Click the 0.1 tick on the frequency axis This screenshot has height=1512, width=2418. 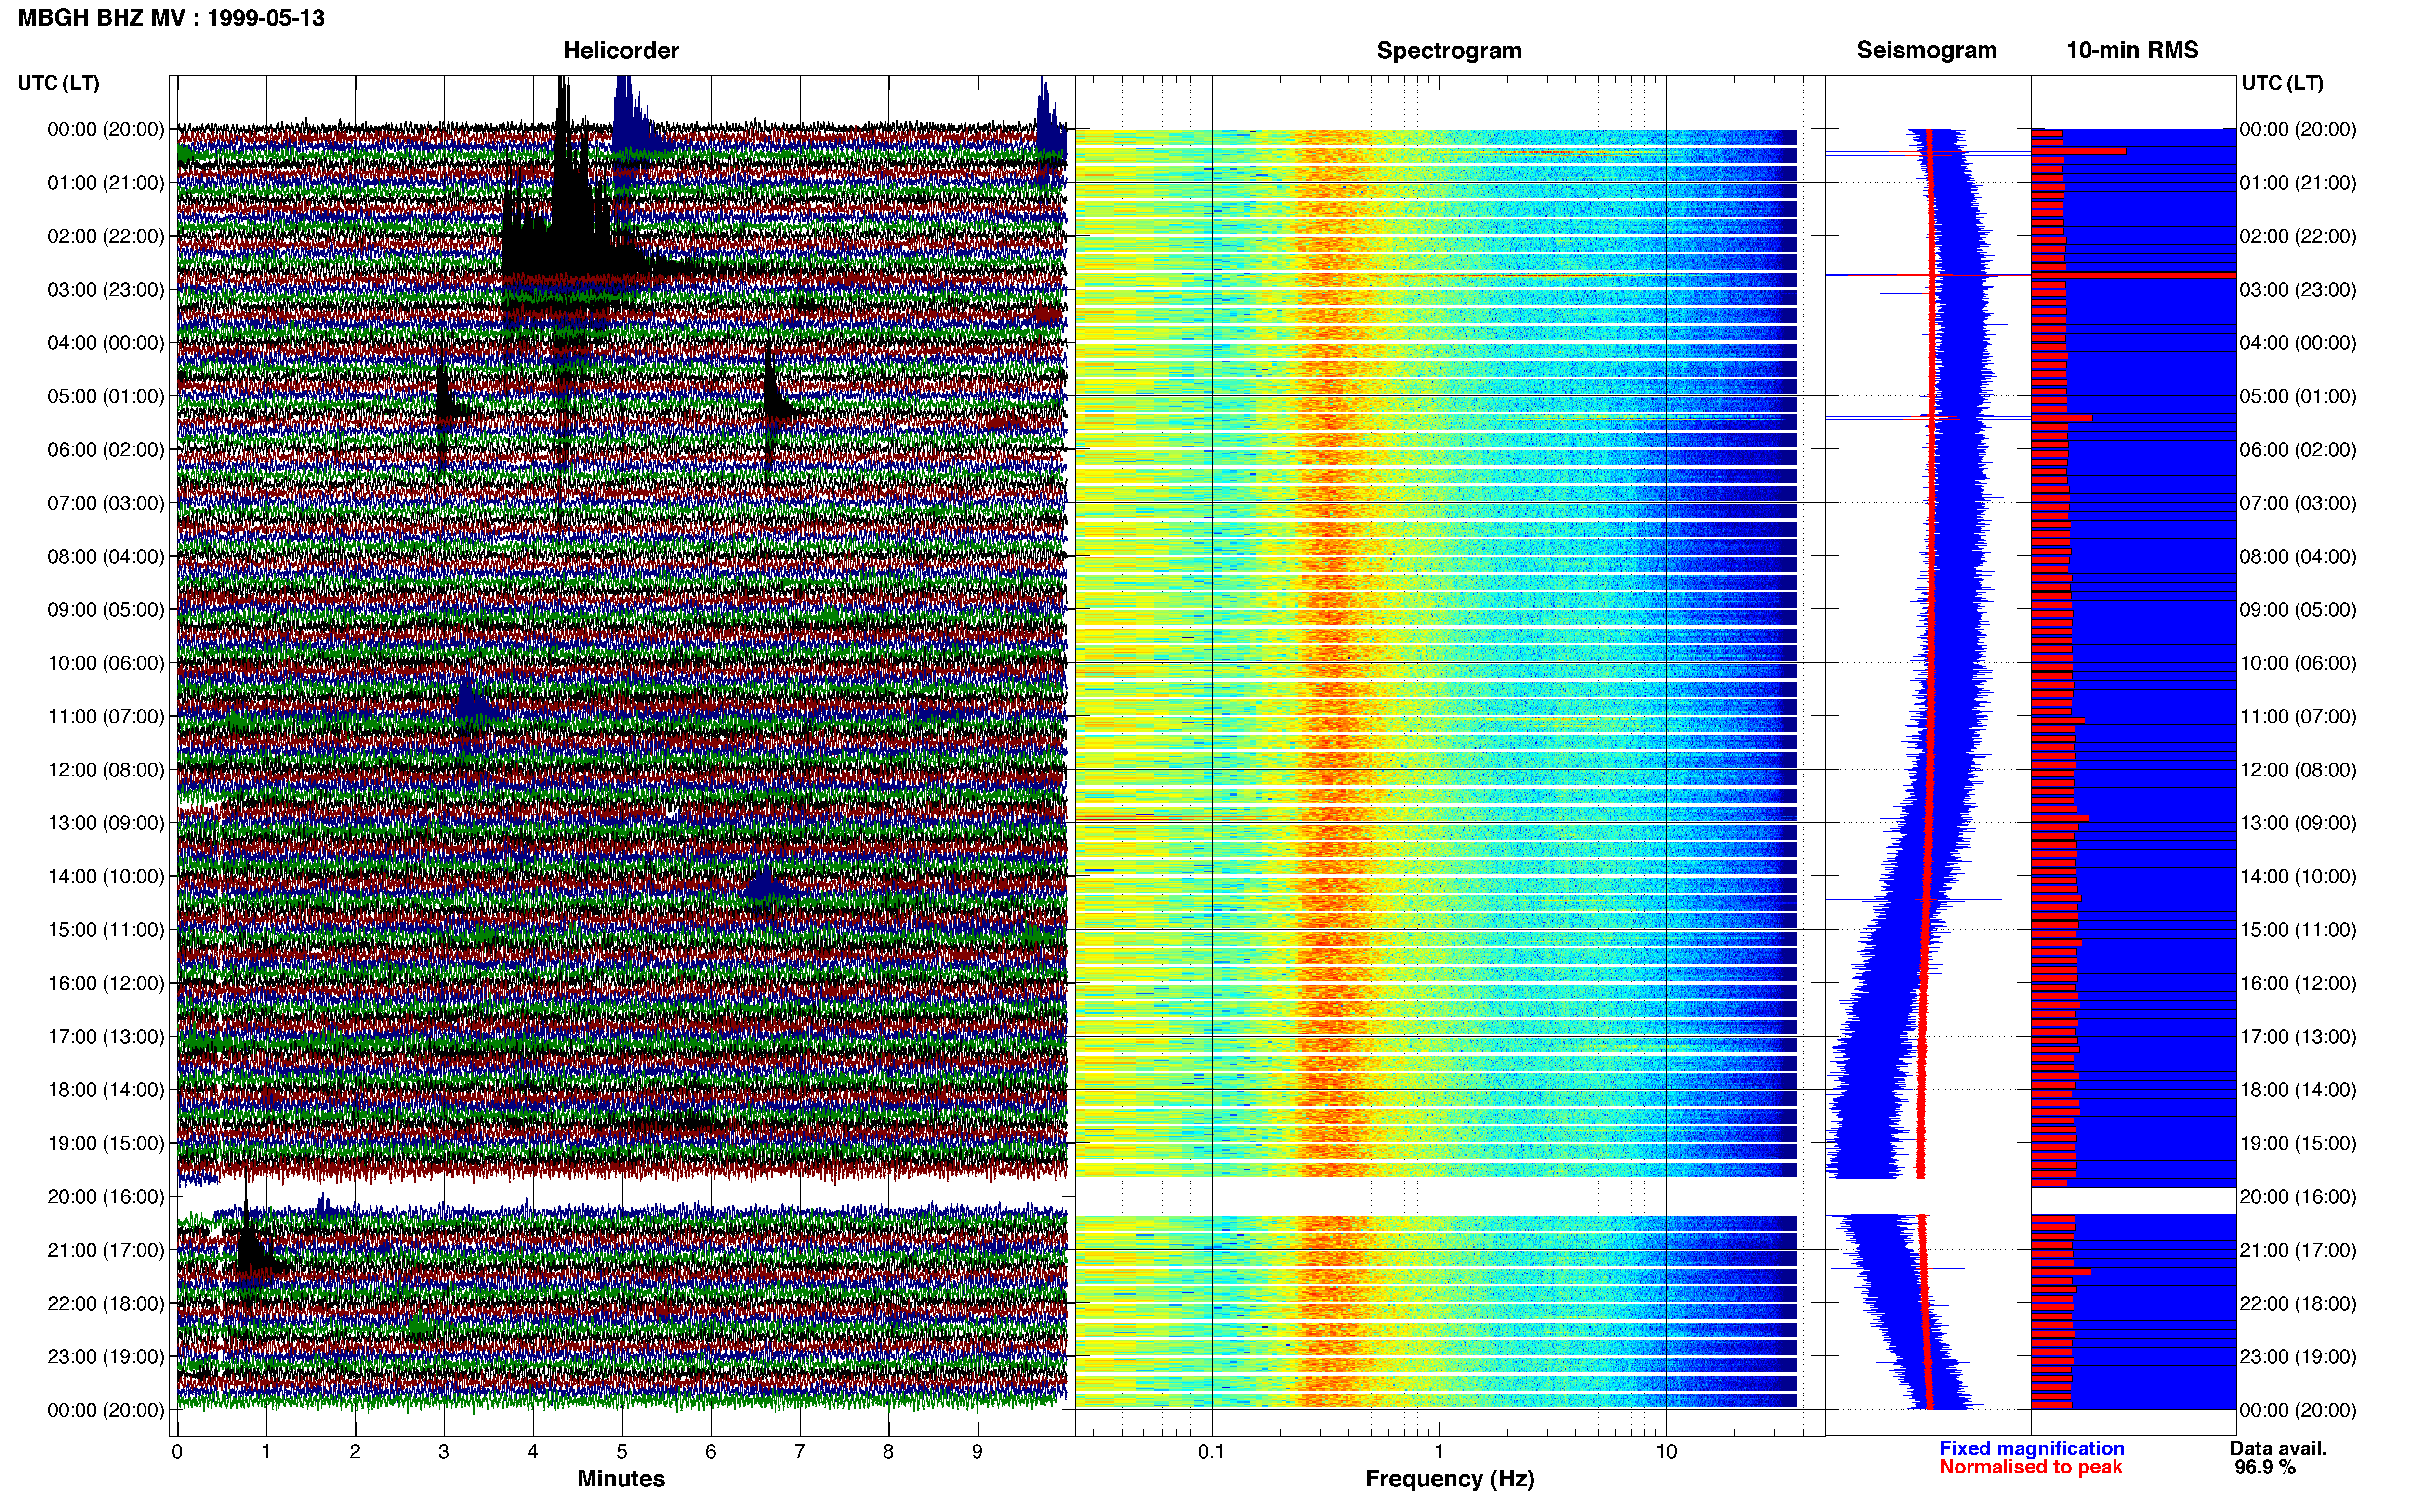pos(1211,1451)
